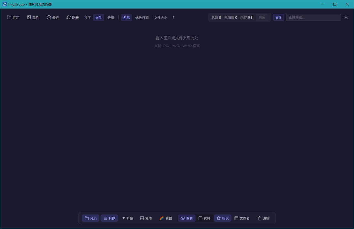Switch theme using the sun icon
The width and height of the screenshot is (354, 229).
click(346, 17)
